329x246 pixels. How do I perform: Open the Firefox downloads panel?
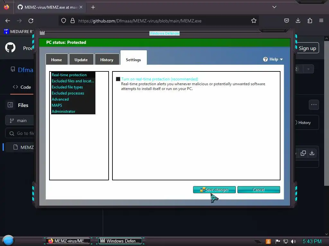pyautogui.click(x=298, y=20)
